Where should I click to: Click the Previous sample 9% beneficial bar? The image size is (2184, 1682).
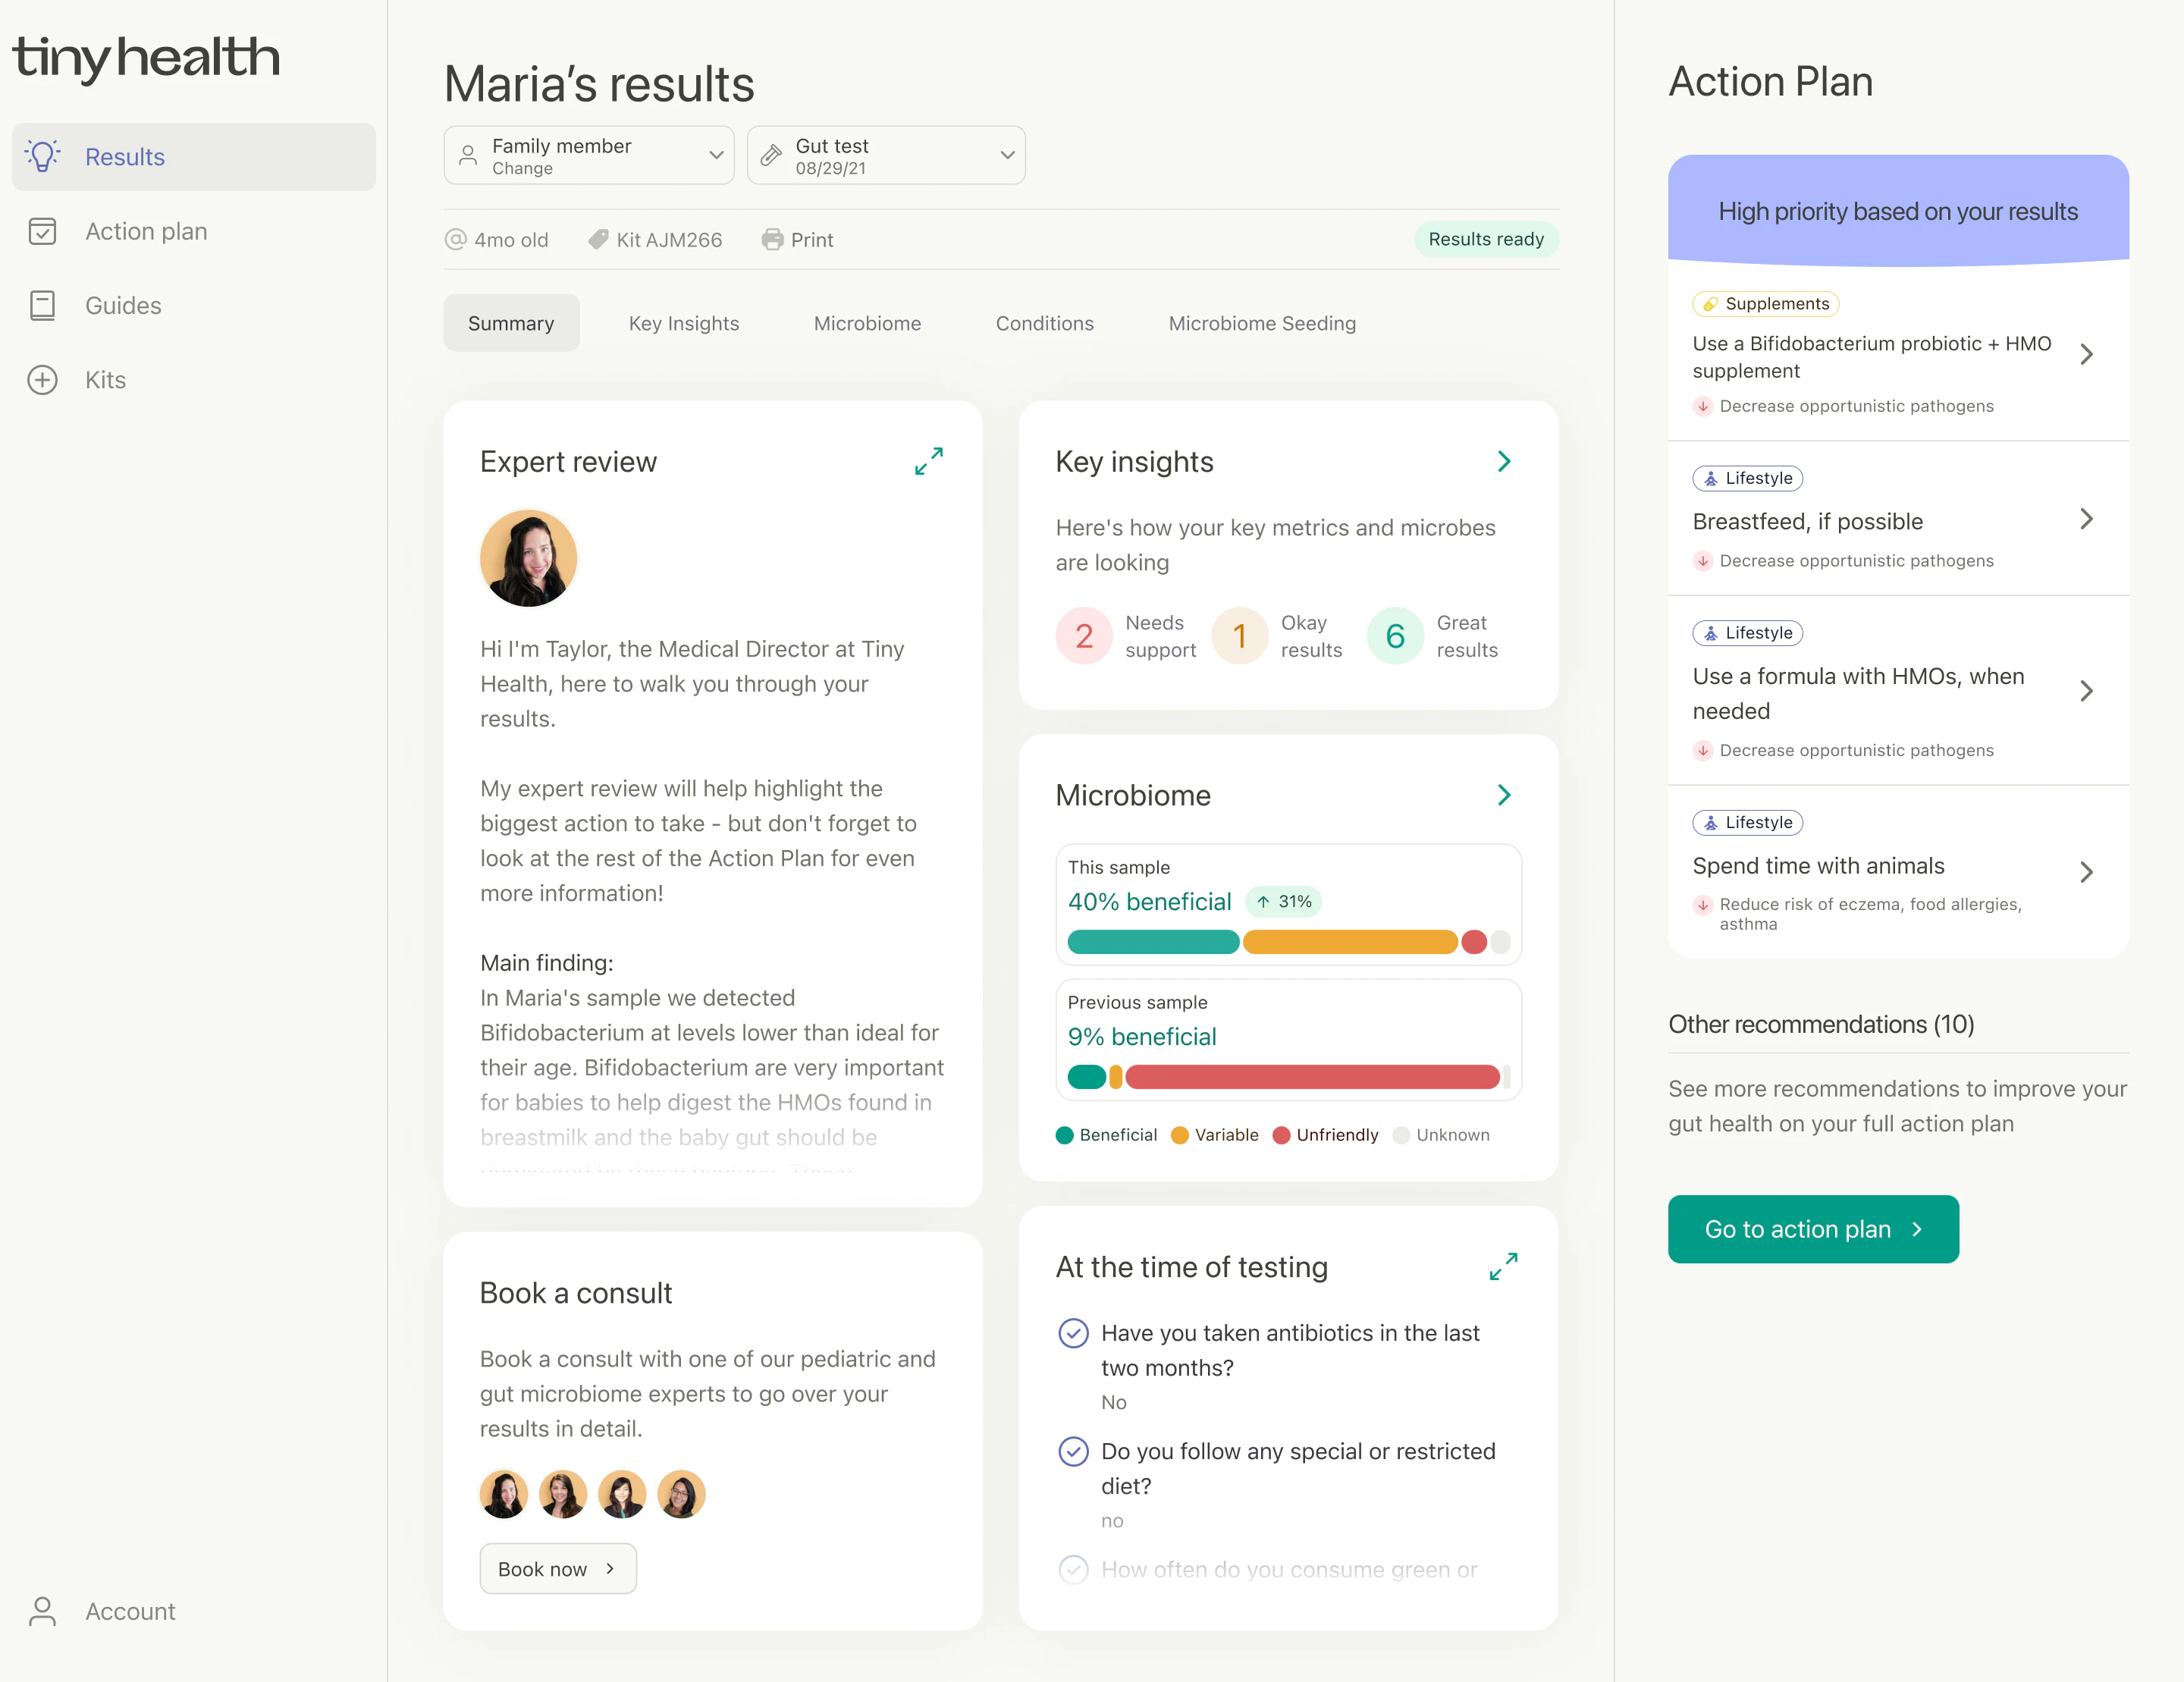[1288, 1077]
